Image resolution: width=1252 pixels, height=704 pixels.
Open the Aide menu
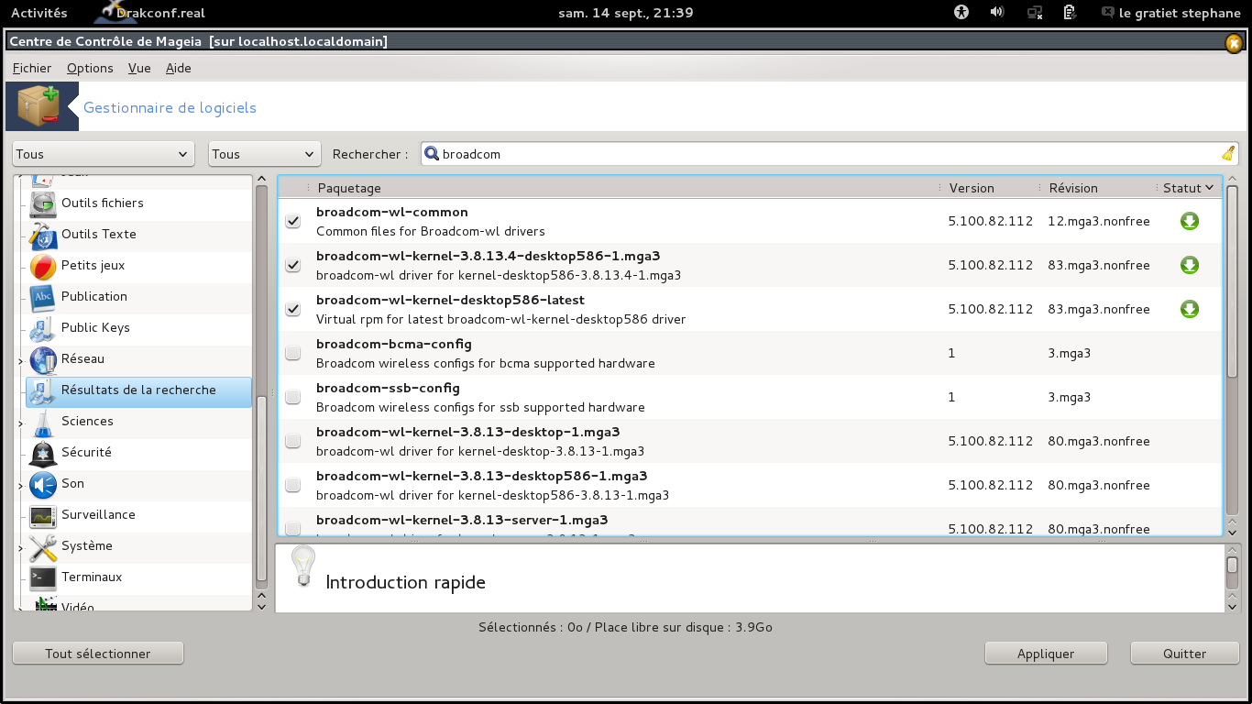[x=179, y=68]
